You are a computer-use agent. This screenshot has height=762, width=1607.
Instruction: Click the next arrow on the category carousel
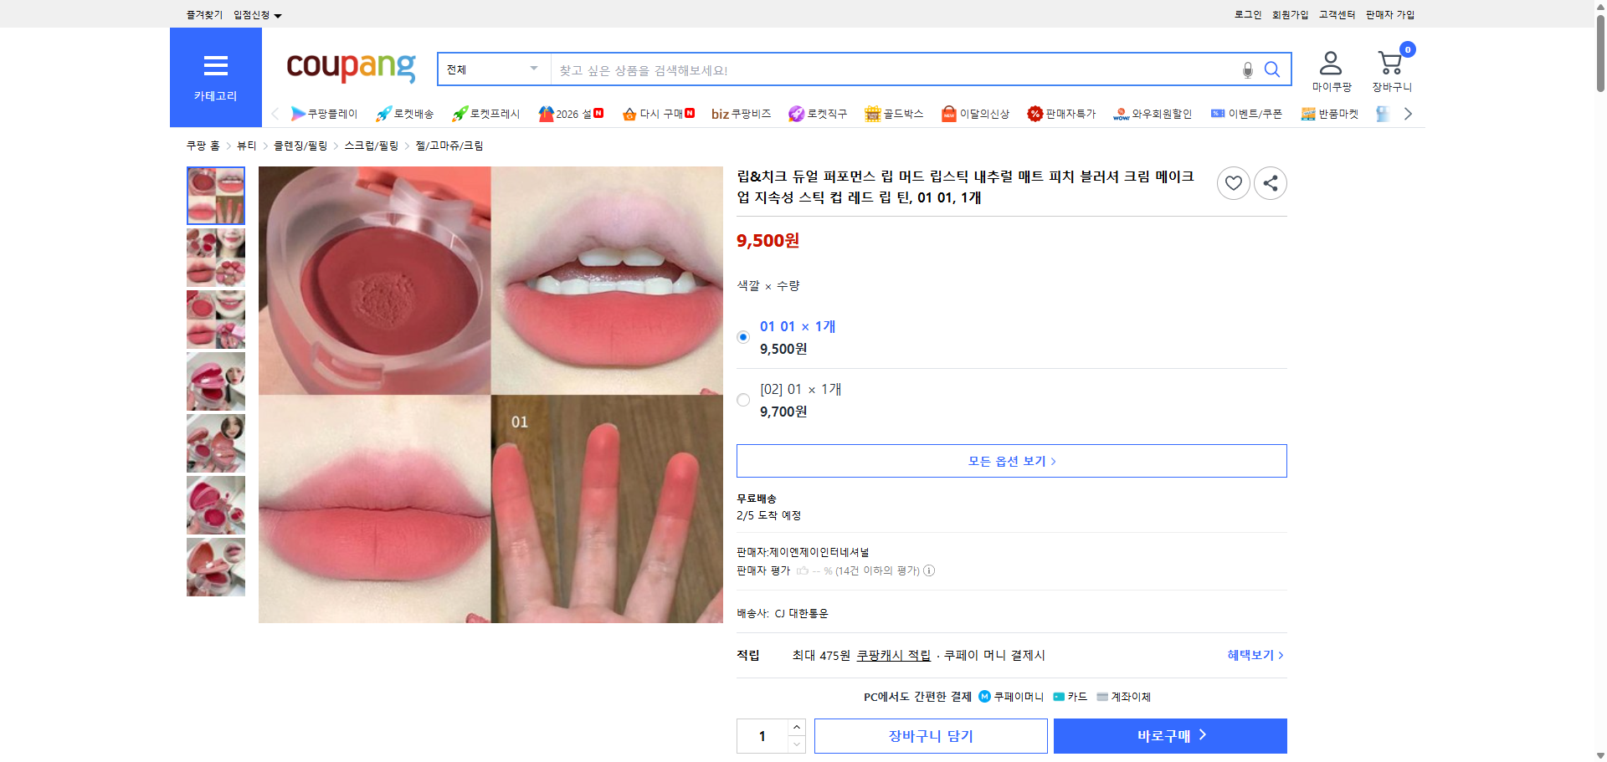[1409, 113]
